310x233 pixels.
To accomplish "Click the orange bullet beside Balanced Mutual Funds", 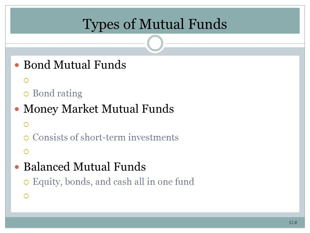I will click(17, 167).
